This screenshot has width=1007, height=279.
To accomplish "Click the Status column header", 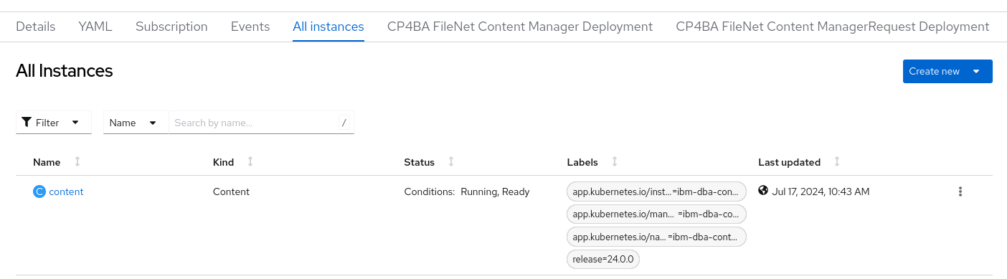I will (x=420, y=162).
